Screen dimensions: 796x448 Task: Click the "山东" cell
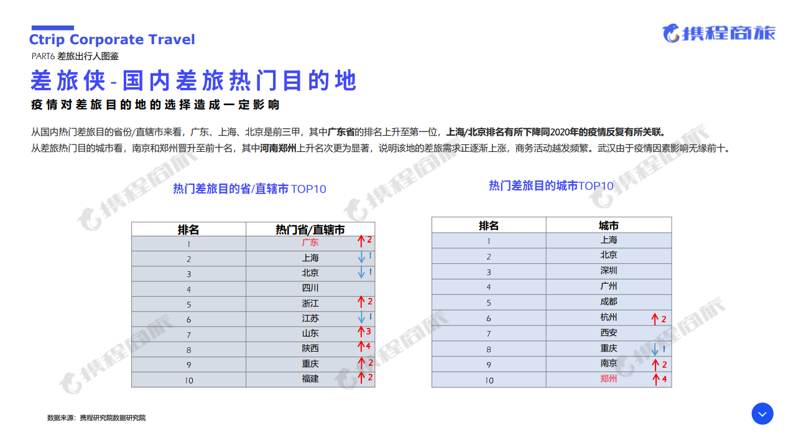pyautogui.click(x=310, y=334)
